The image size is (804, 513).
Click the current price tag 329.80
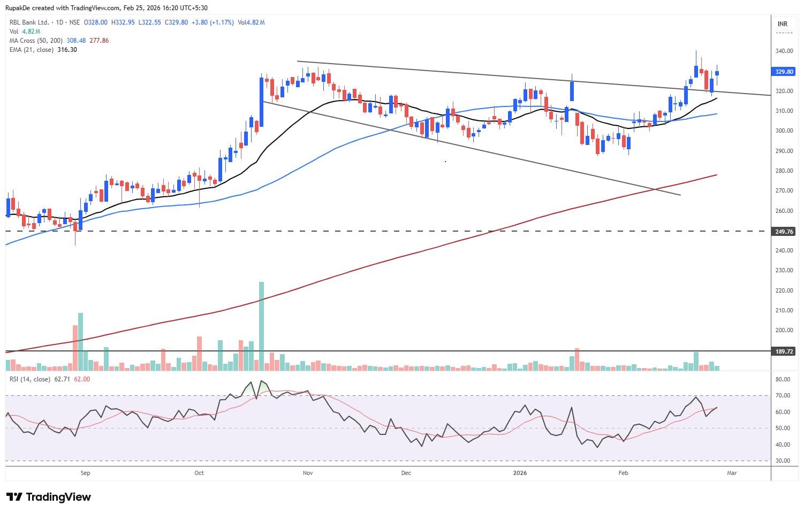[784, 72]
